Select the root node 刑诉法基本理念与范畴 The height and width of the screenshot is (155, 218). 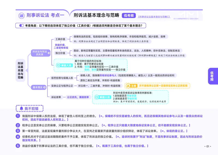click(x=20, y=70)
